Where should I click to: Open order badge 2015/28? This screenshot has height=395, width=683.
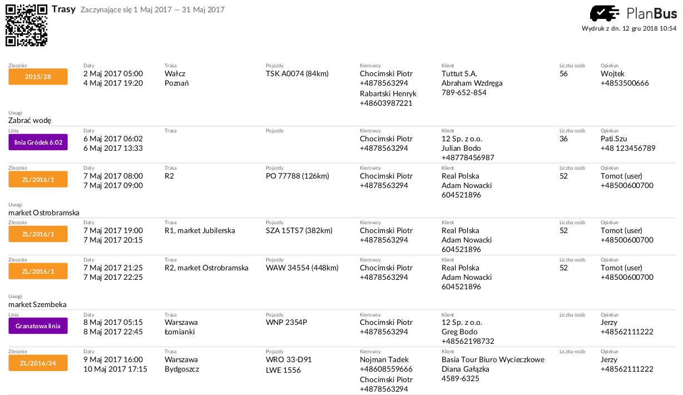(38, 77)
